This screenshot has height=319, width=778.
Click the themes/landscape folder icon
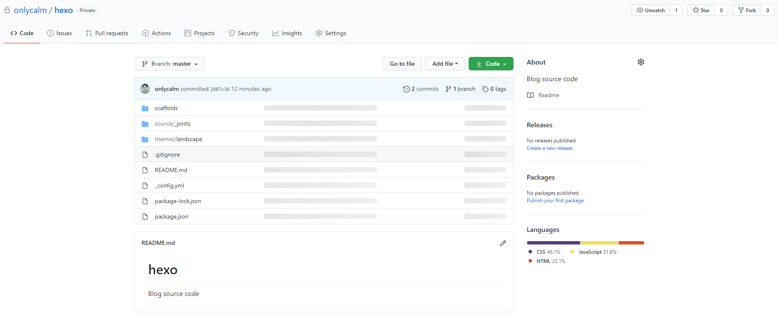click(x=145, y=139)
